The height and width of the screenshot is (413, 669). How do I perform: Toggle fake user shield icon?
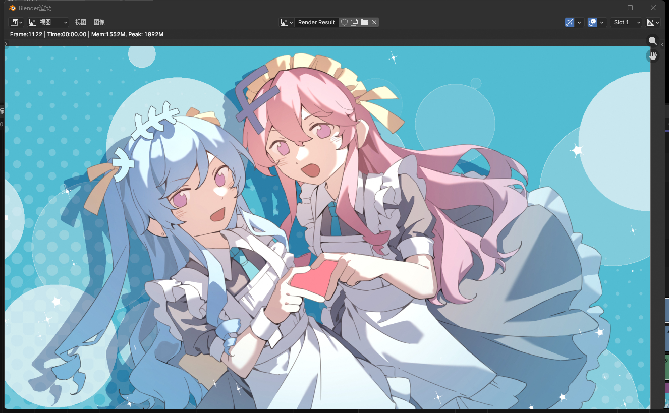pos(344,22)
